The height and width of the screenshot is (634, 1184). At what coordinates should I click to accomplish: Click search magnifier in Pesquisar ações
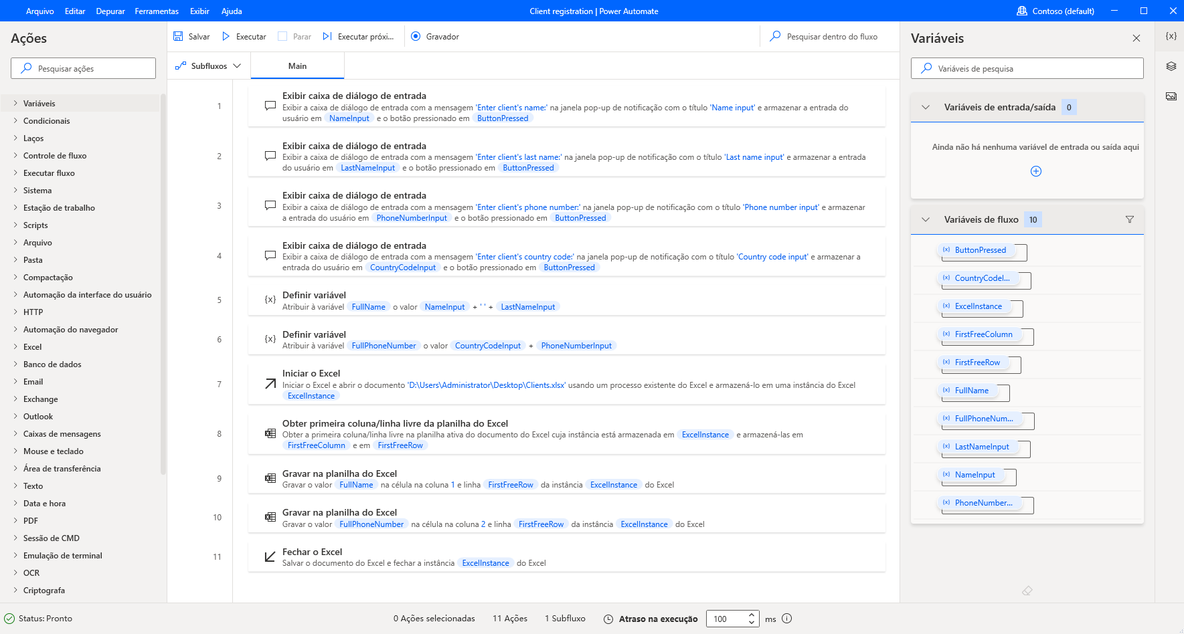(27, 68)
